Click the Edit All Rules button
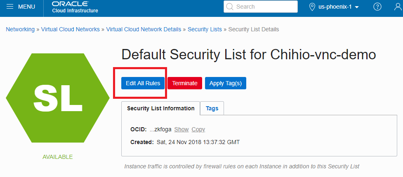 [143, 83]
